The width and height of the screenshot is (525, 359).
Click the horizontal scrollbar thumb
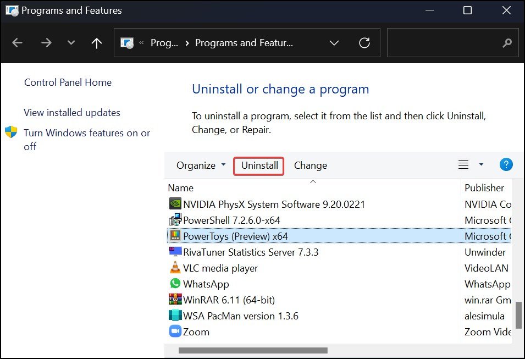pyautogui.click(x=253, y=350)
